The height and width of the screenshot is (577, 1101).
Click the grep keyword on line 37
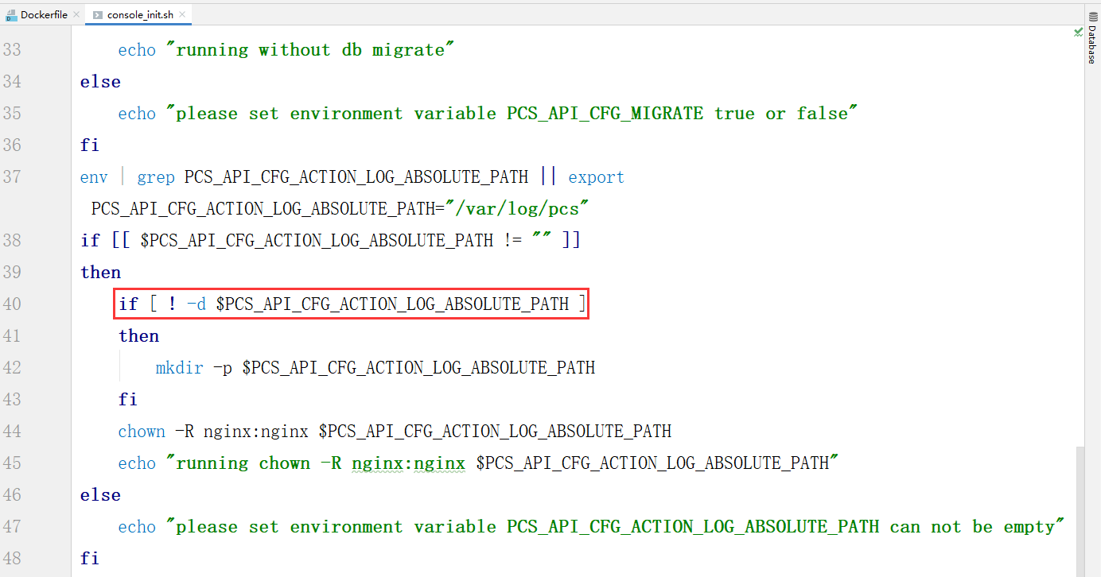156,177
